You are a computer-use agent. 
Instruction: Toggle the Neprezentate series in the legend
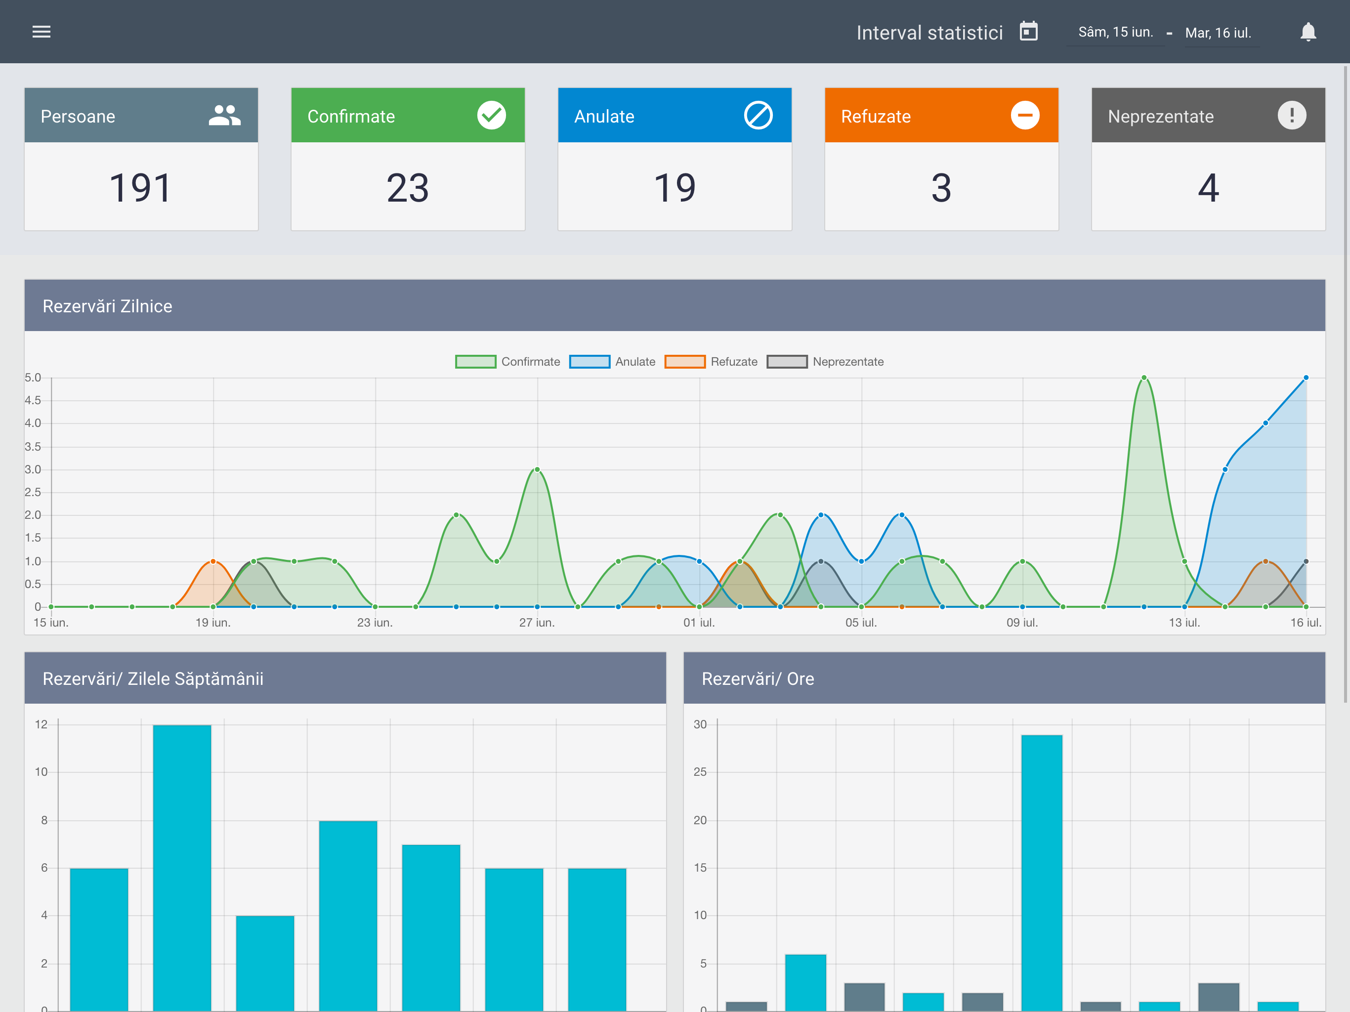[825, 361]
